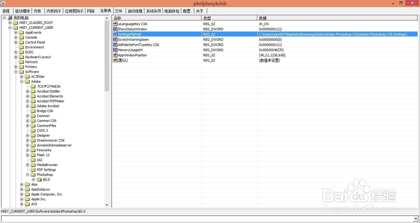Collapse the Software key

pos(16,72)
